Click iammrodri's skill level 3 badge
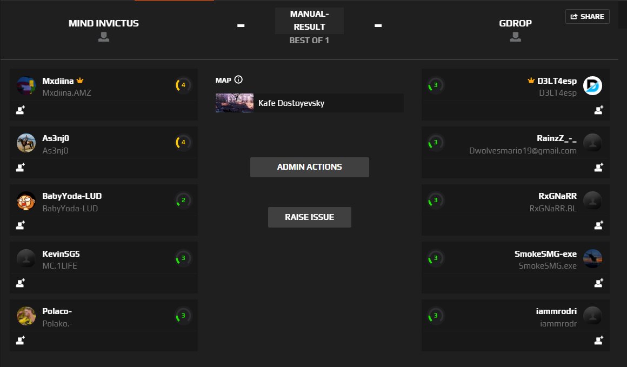Image resolution: width=627 pixels, height=367 pixels. tap(436, 316)
